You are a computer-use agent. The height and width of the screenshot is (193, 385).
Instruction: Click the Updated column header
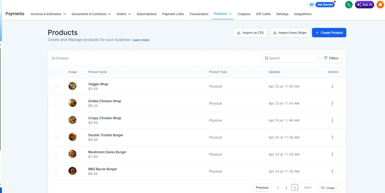click(274, 72)
